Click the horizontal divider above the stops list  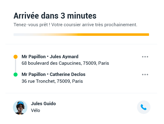tap(81, 44)
